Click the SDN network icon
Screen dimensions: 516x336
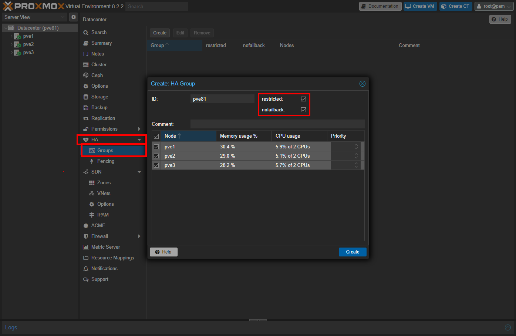[x=86, y=172]
